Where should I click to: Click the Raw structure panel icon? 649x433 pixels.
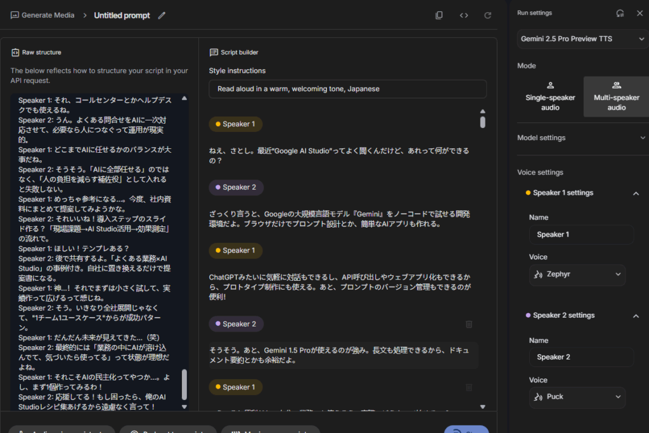(15, 52)
